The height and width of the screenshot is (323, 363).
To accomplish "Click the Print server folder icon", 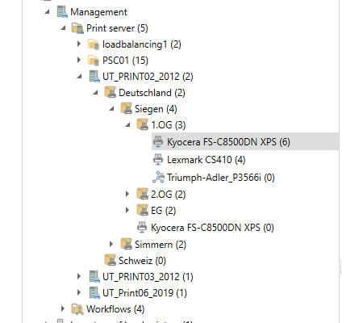I will pos(77,28).
